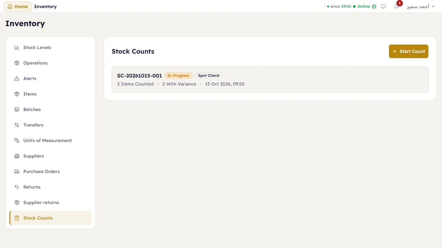Click the Suppliers building icon
The height and width of the screenshot is (248, 442).
pos(17,156)
